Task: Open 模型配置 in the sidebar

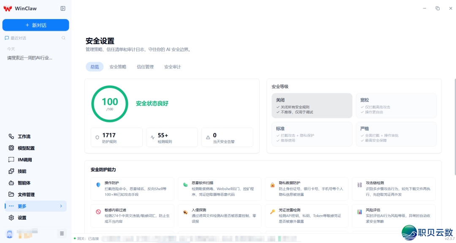Action: pyautogui.click(x=35, y=148)
